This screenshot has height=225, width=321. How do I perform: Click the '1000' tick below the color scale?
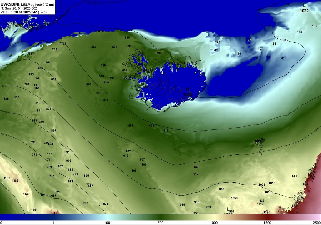(214, 223)
